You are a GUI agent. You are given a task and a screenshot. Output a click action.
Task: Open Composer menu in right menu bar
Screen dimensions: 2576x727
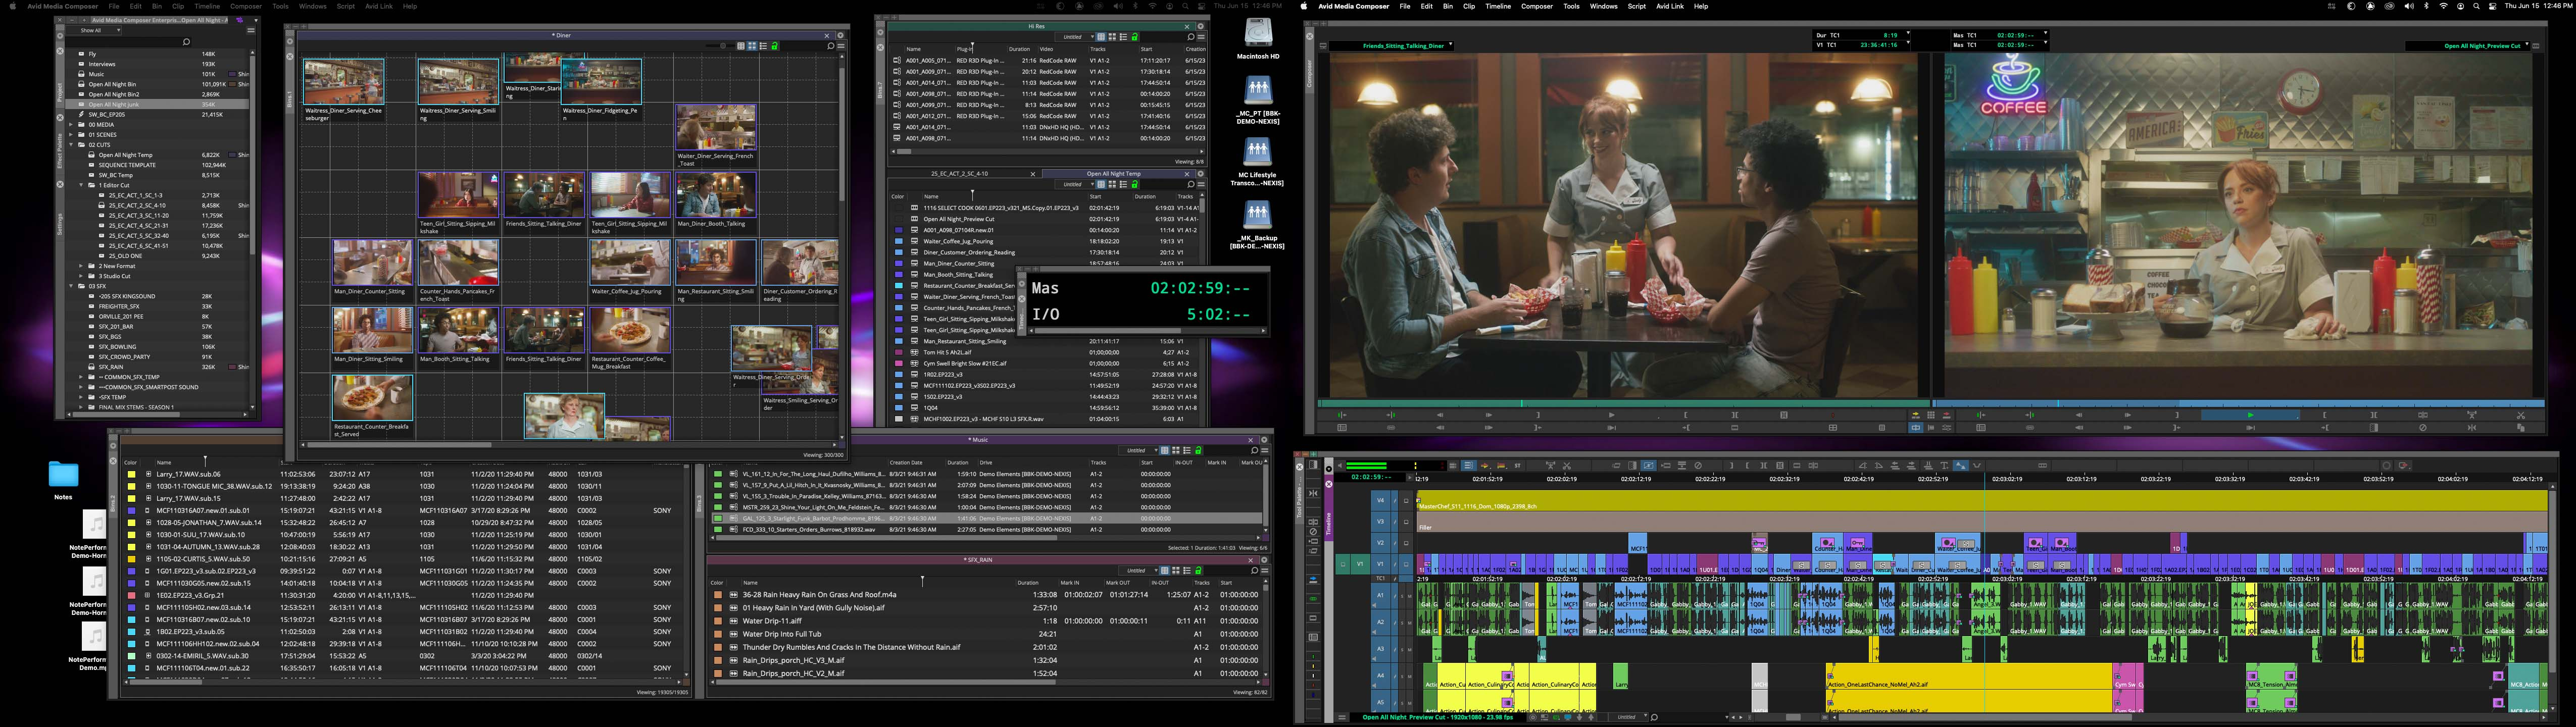pos(1537,6)
